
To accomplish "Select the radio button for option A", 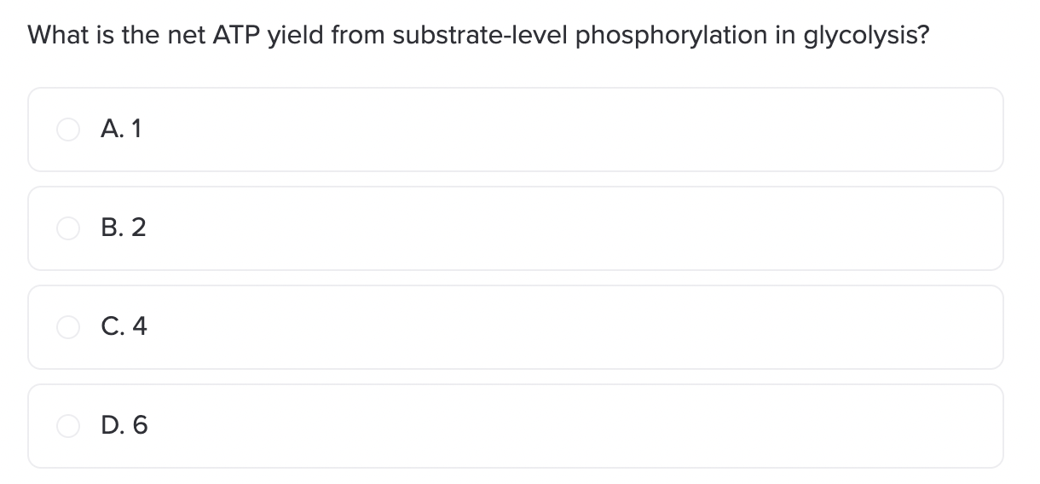I will click(x=67, y=130).
